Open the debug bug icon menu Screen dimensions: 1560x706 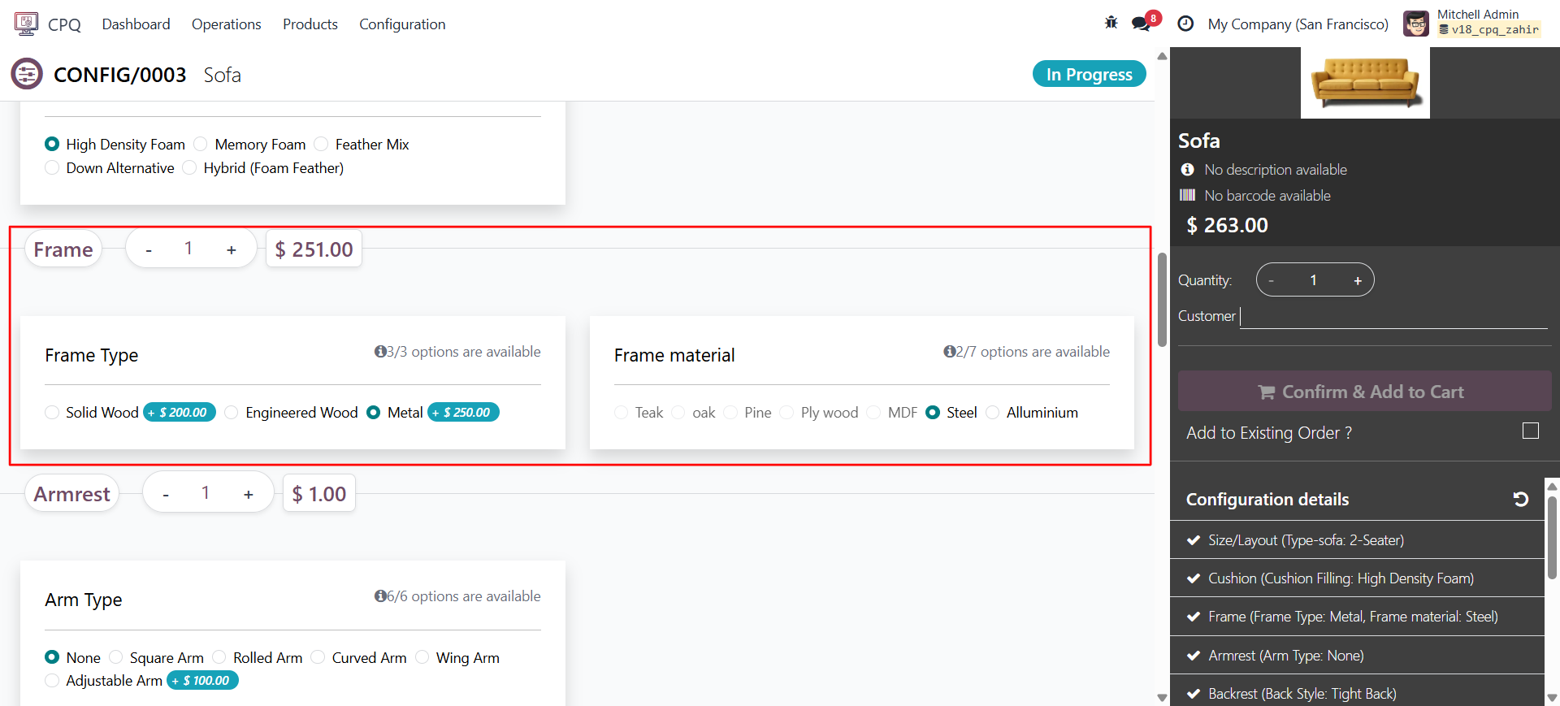click(1111, 23)
